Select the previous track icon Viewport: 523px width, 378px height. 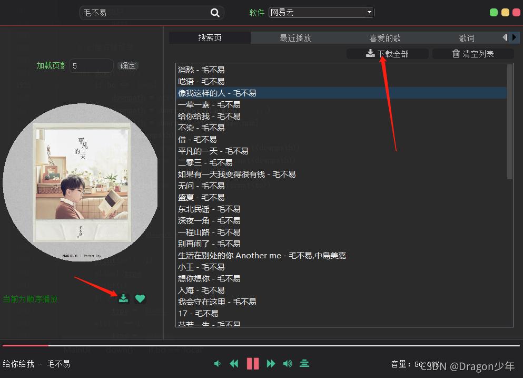(234, 363)
